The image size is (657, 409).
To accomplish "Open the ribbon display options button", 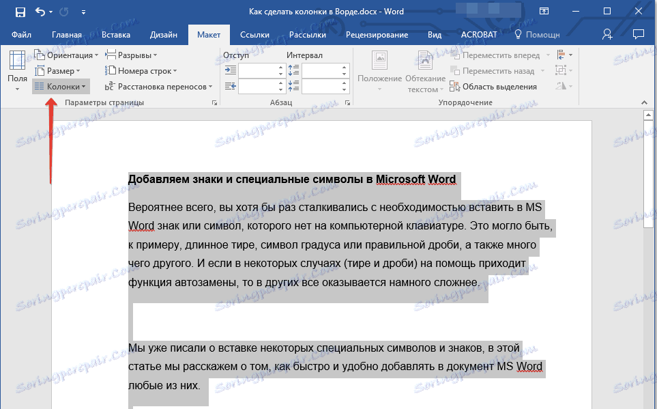I will 544,12.
